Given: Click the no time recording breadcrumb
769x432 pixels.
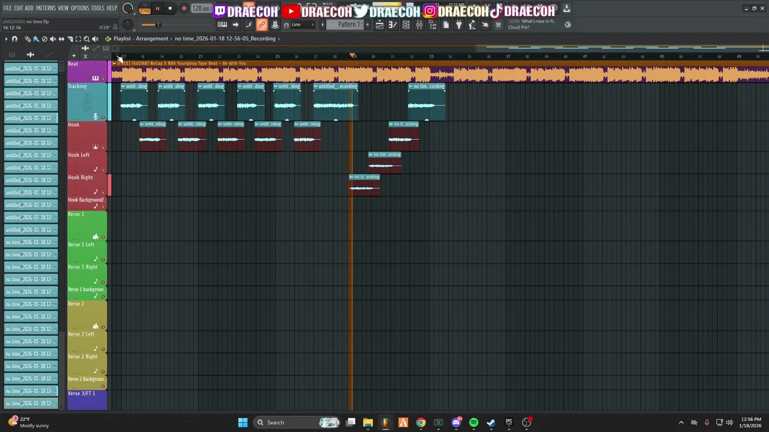Looking at the screenshot, I should click(225, 38).
